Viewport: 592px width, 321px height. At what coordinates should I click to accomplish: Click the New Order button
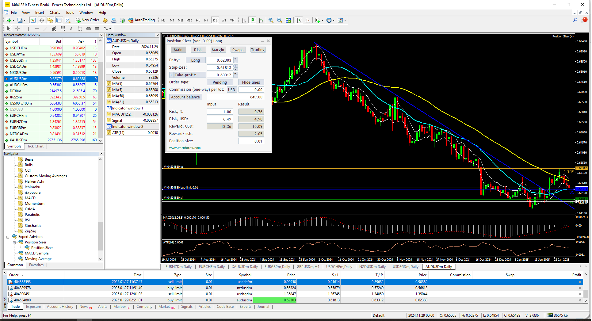87,20
